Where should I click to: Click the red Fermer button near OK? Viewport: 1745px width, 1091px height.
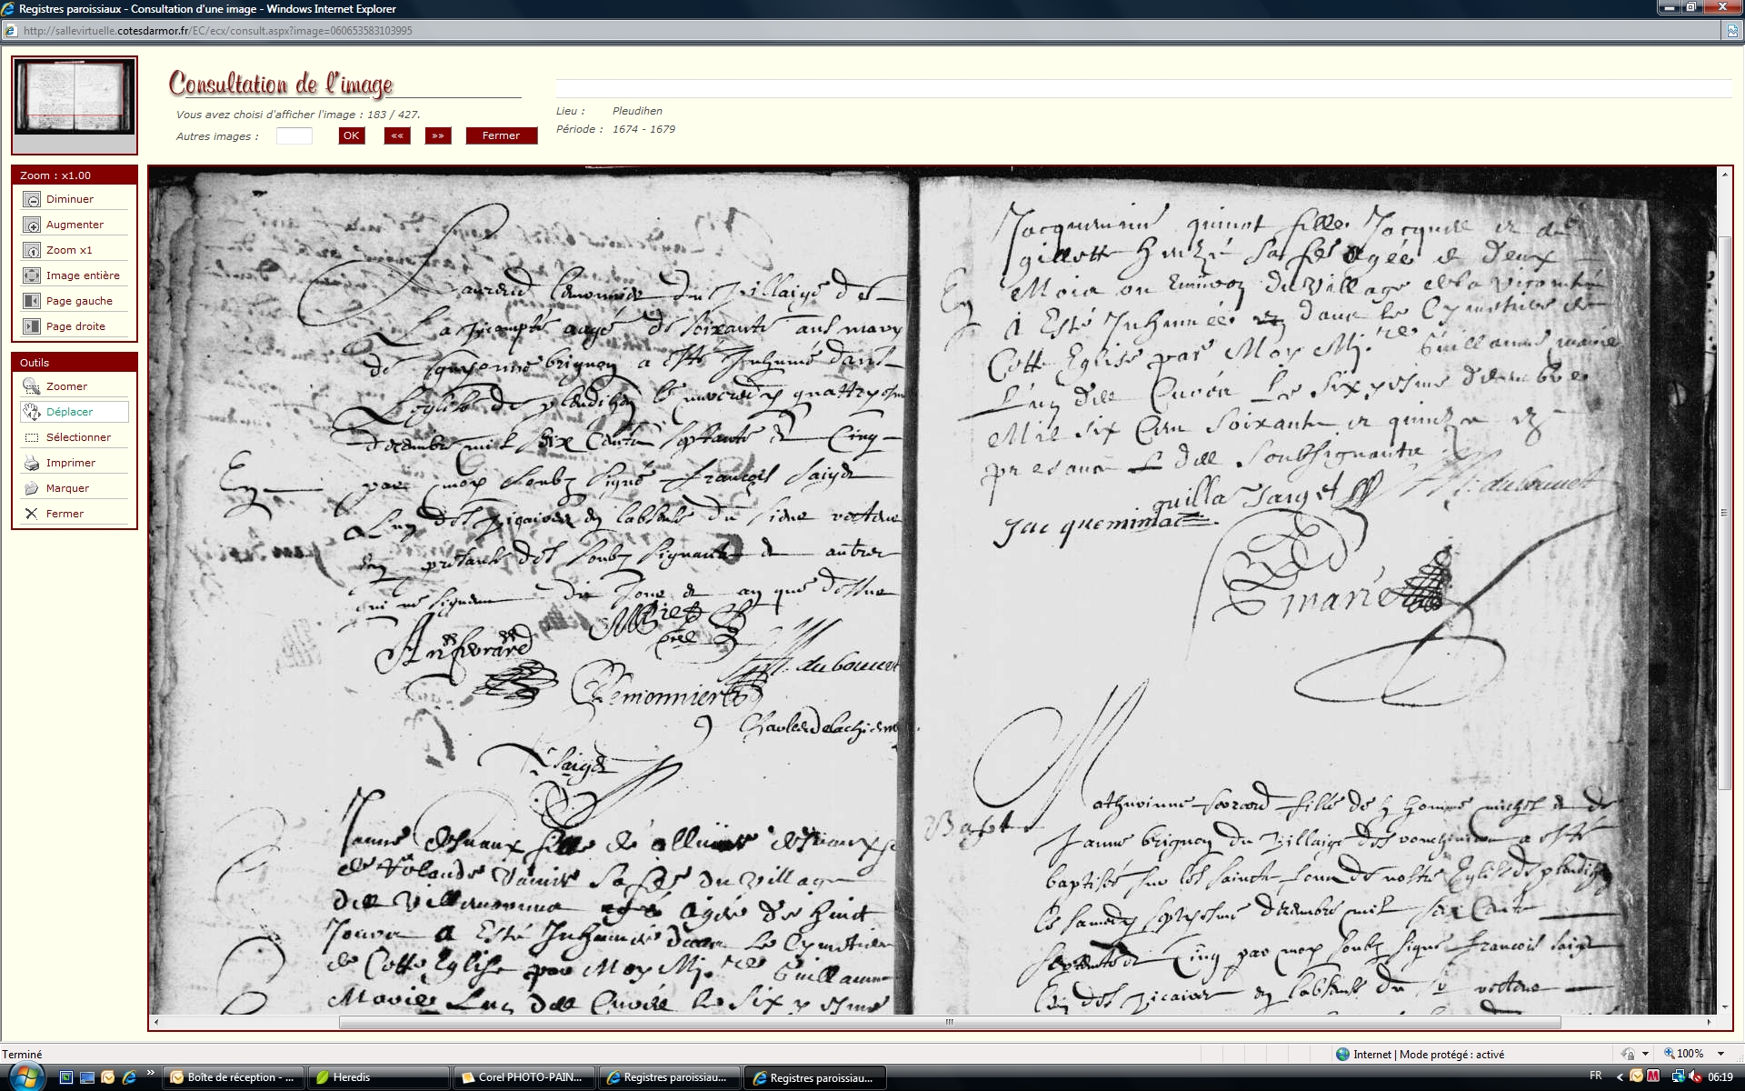click(x=501, y=135)
